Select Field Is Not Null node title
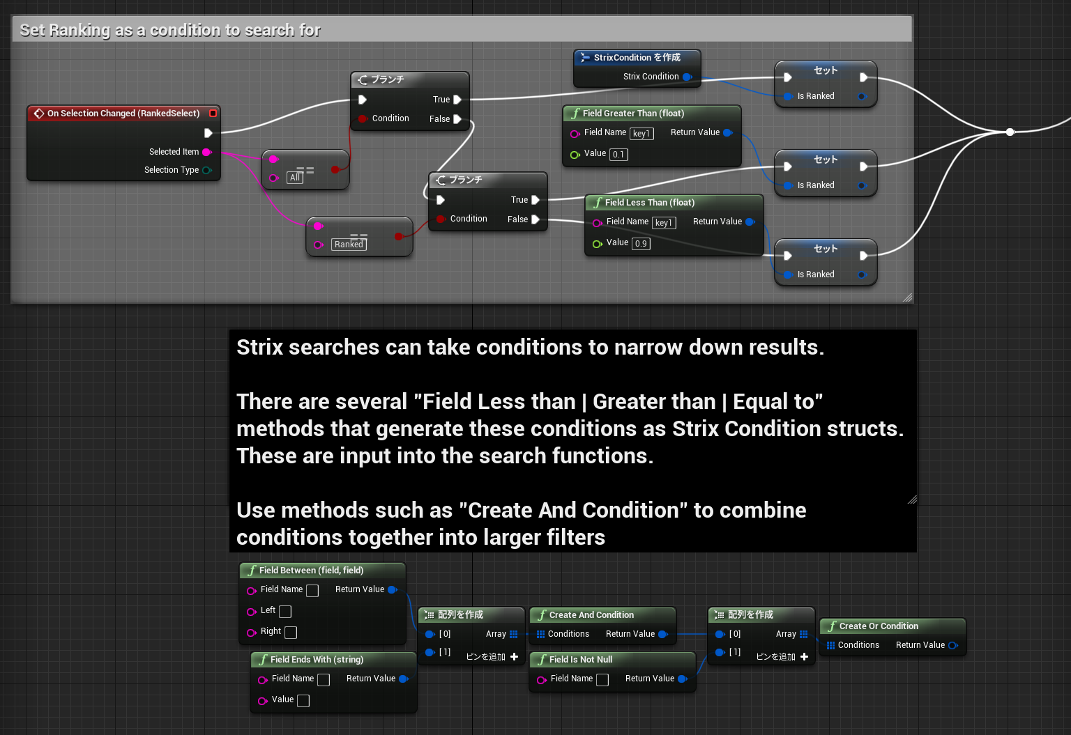Image resolution: width=1071 pixels, height=735 pixels. [x=581, y=659]
